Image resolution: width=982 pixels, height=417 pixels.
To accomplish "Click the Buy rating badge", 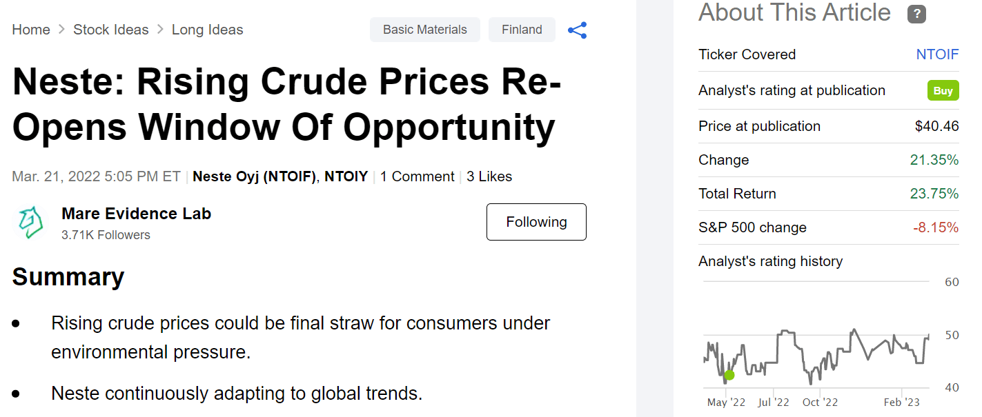I will 943,90.
